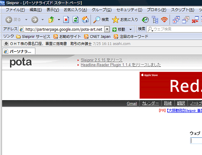Click the web search input field on the page
202x155 pixels.
tap(196, 141)
